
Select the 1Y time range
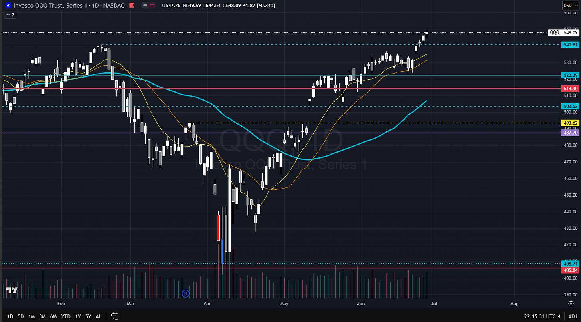click(x=78, y=316)
